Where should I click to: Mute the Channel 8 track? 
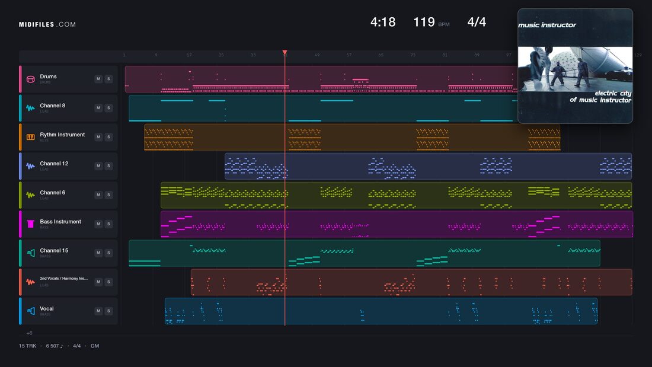click(98, 108)
